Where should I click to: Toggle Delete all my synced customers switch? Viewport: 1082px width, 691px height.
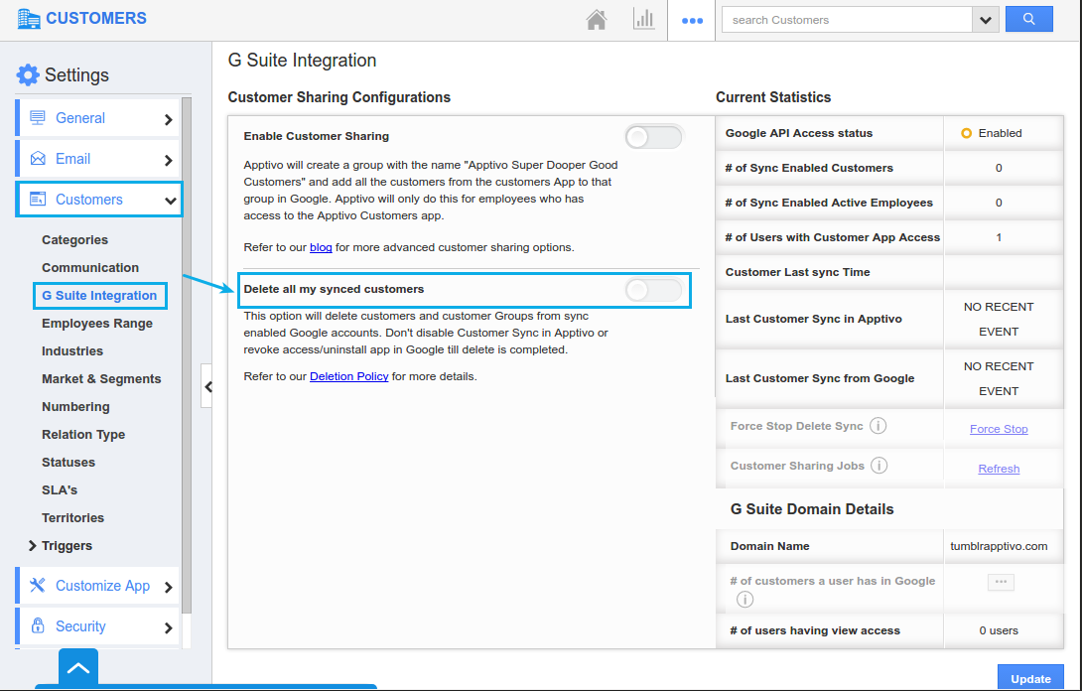653,290
